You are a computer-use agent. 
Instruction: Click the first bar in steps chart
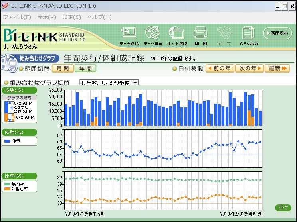coord(66,115)
